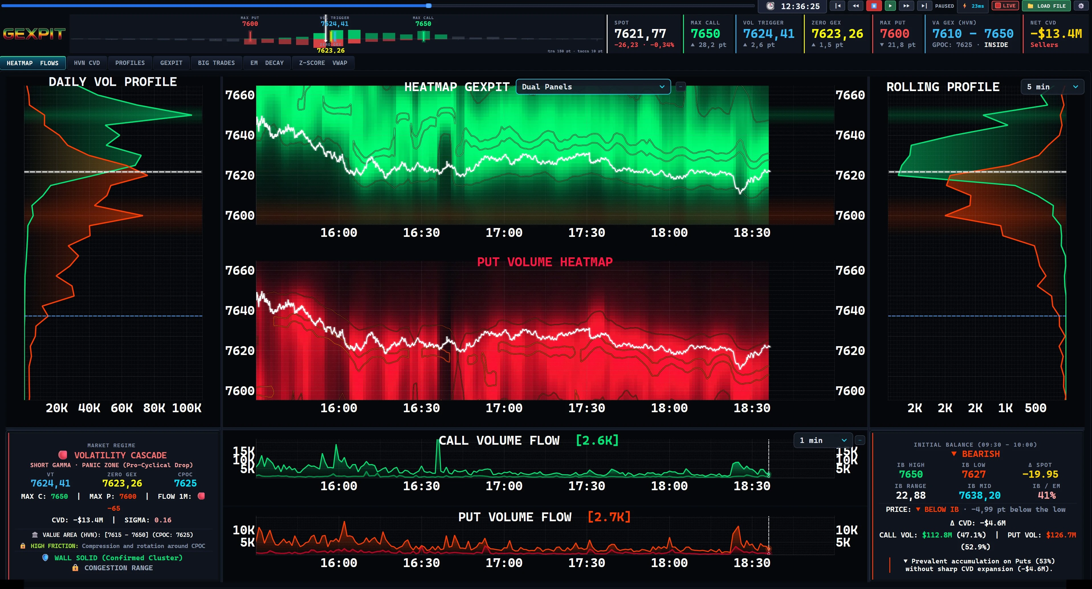This screenshot has width=1092, height=589.
Task: Click the ZERO GEX 7623,26 header value
Action: click(837, 34)
